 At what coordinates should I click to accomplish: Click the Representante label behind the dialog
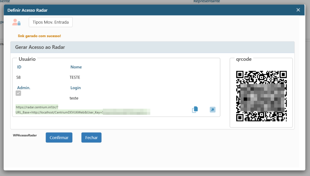pyautogui.click(x=206, y=2)
